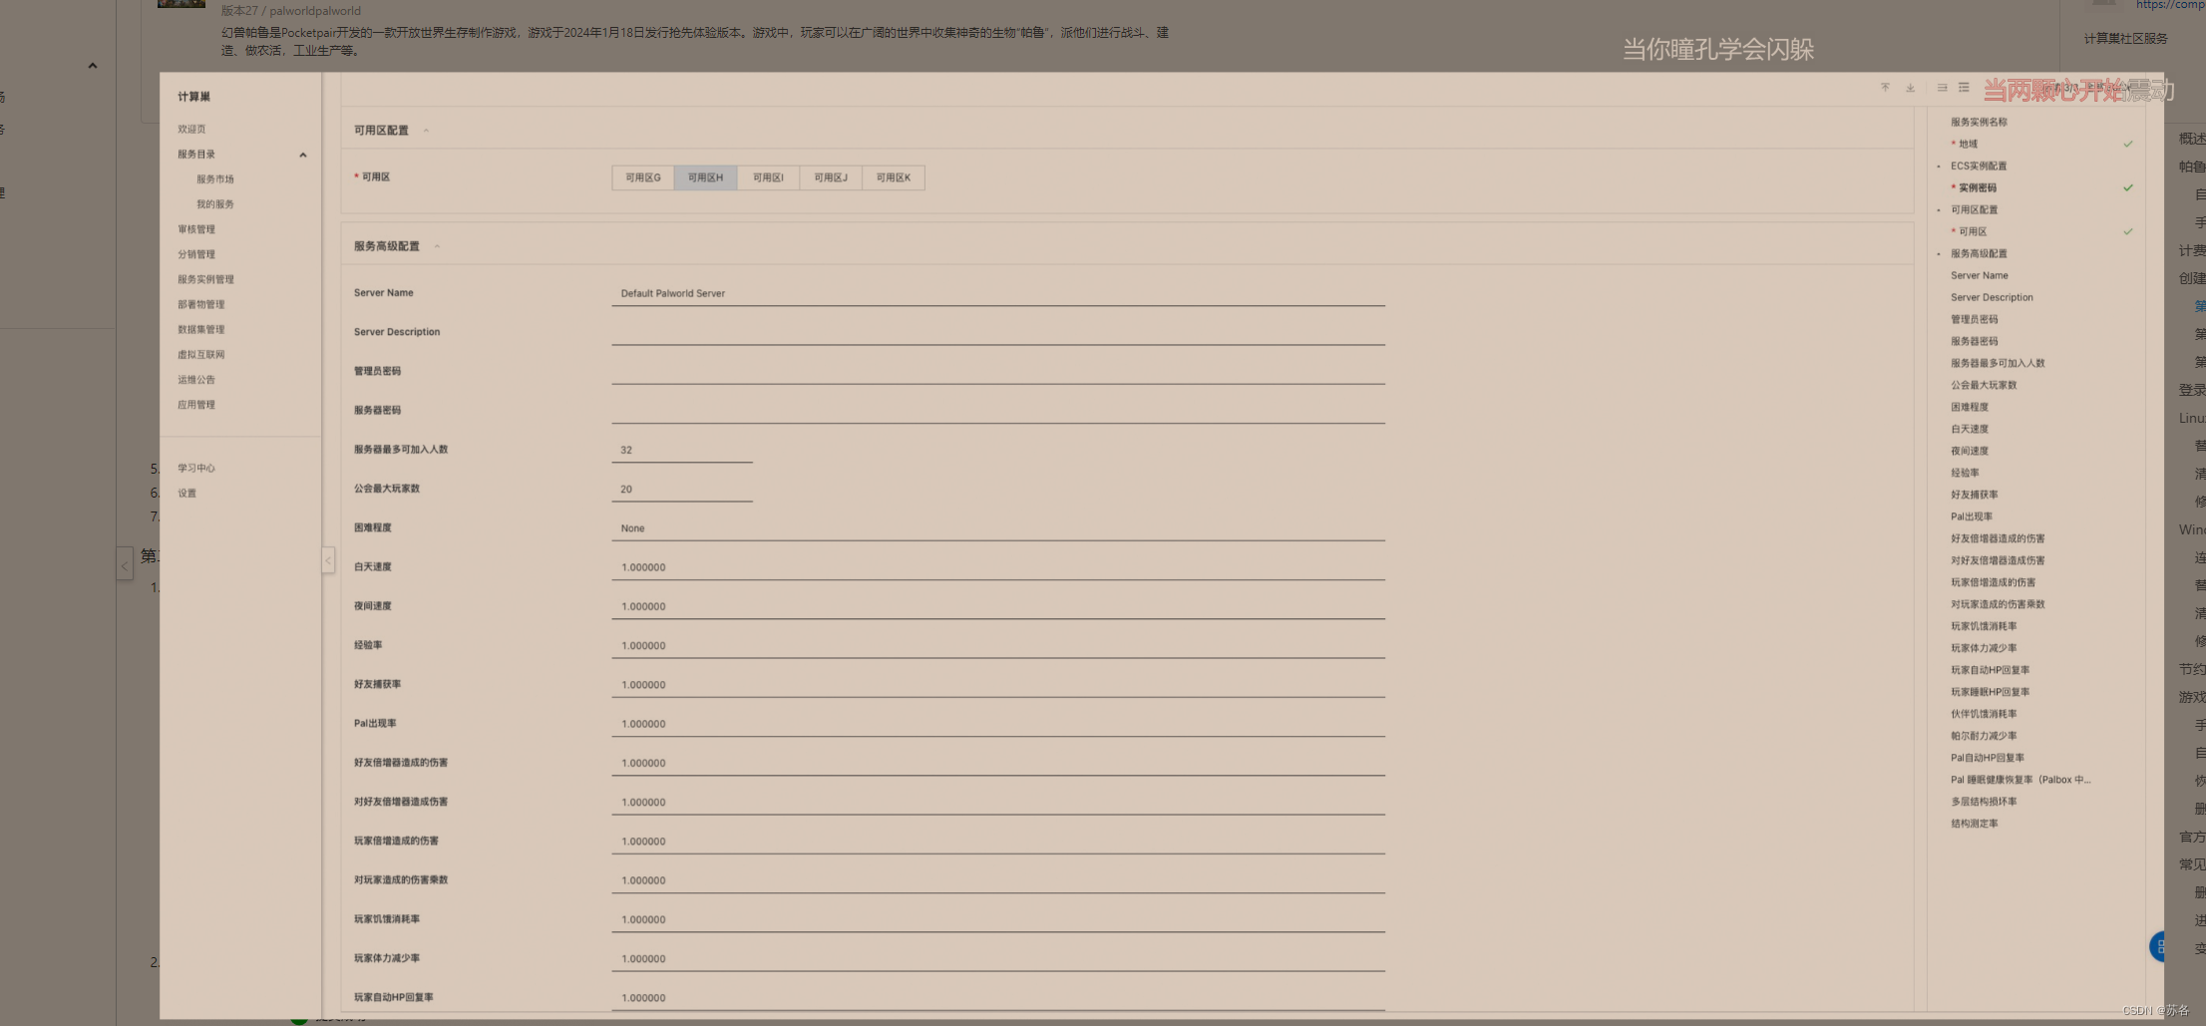Collapse the 可用区配置 outline node
The width and height of the screenshot is (2206, 1026).
point(1939,210)
